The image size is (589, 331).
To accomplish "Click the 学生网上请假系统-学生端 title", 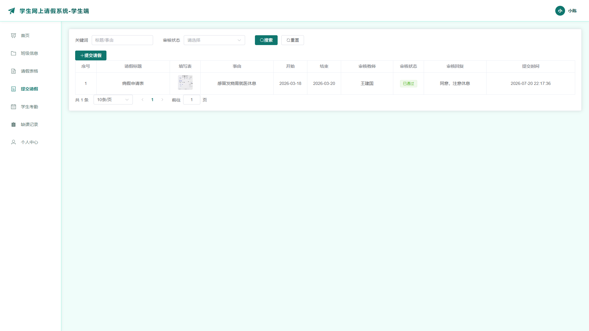I will coord(54,11).
